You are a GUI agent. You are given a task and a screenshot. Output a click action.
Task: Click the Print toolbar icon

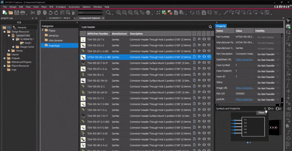[x=23, y=13]
